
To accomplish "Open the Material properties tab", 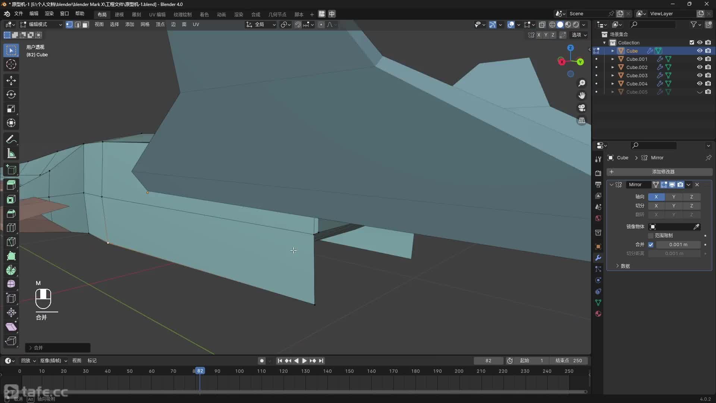I will (x=598, y=314).
